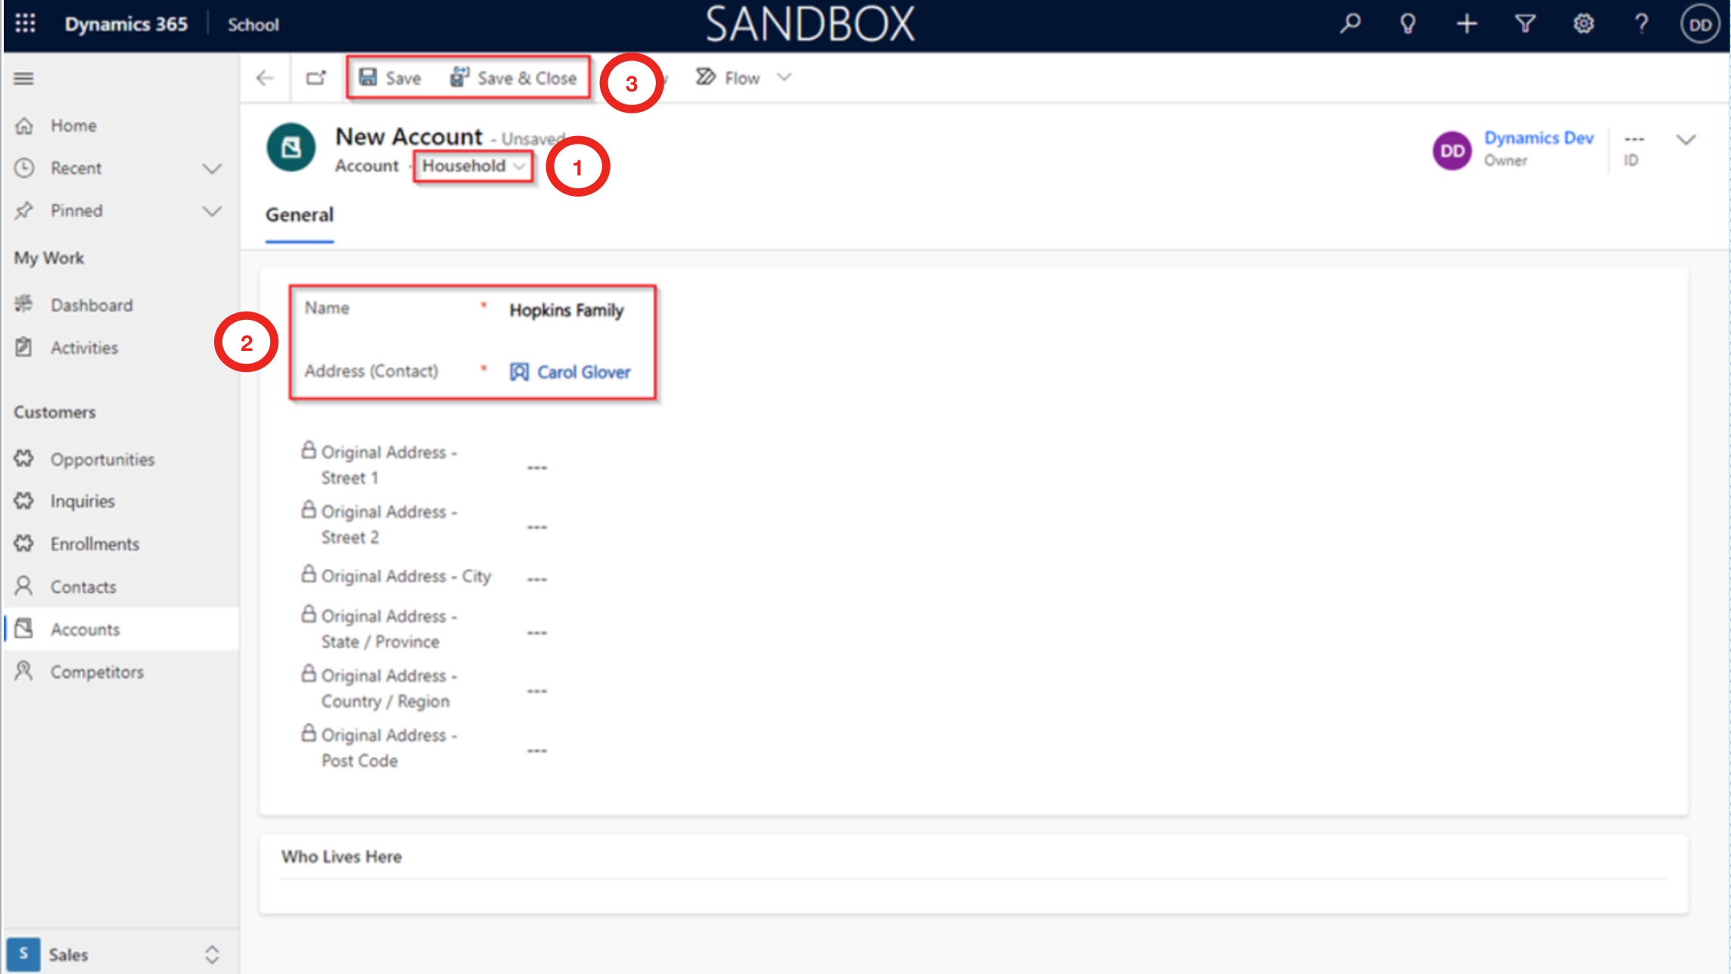Click the plus quick create icon

click(1466, 24)
